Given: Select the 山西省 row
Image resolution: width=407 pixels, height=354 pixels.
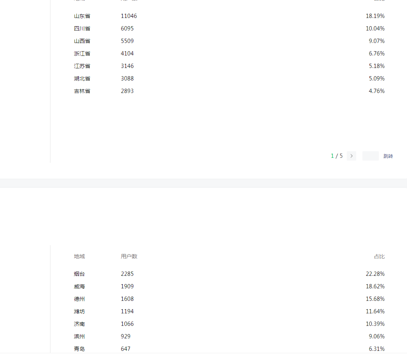Looking at the screenshot, I should (82, 41).
